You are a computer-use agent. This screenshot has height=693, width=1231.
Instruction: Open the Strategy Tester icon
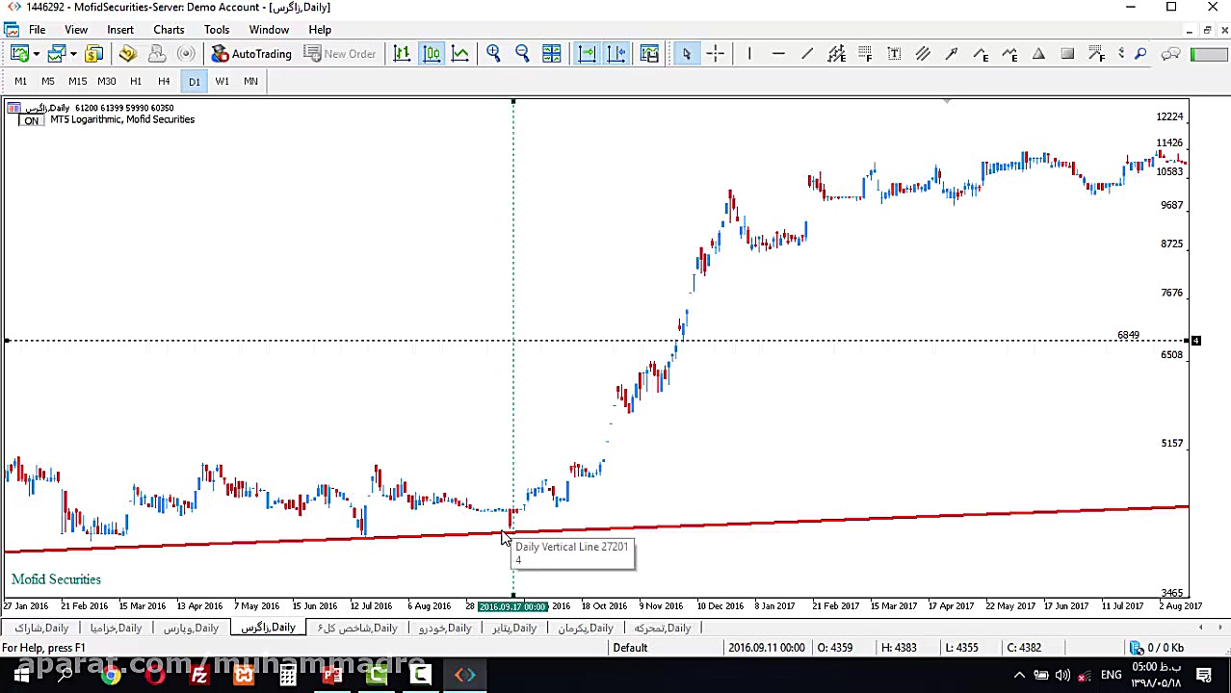pyautogui.click(x=187, y=54)
